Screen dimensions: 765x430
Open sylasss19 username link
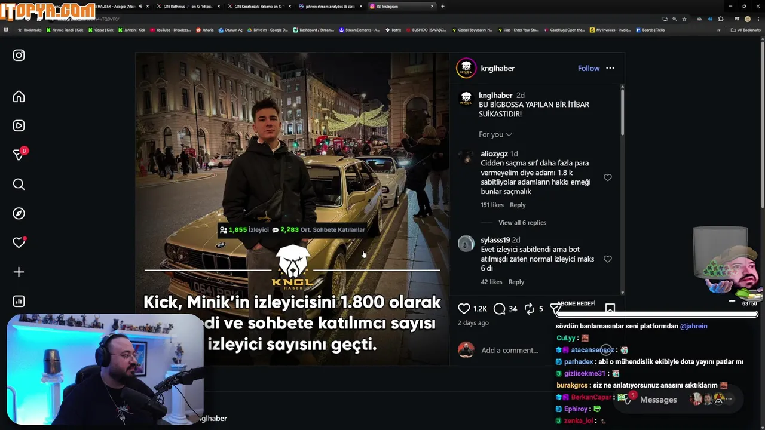point(495,240)
